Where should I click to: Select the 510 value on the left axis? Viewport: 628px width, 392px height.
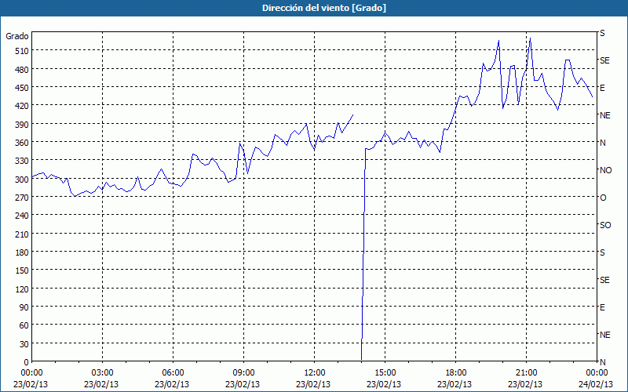23,51
